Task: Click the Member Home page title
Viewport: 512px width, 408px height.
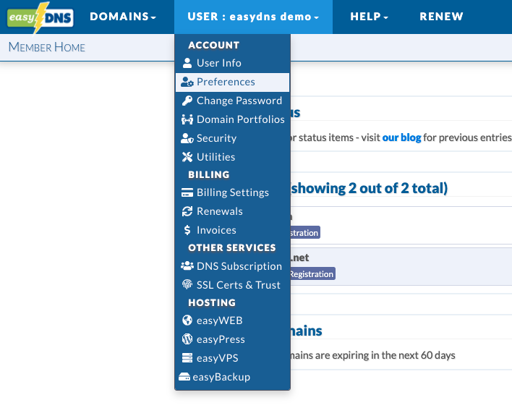Action: click(47, 47)
